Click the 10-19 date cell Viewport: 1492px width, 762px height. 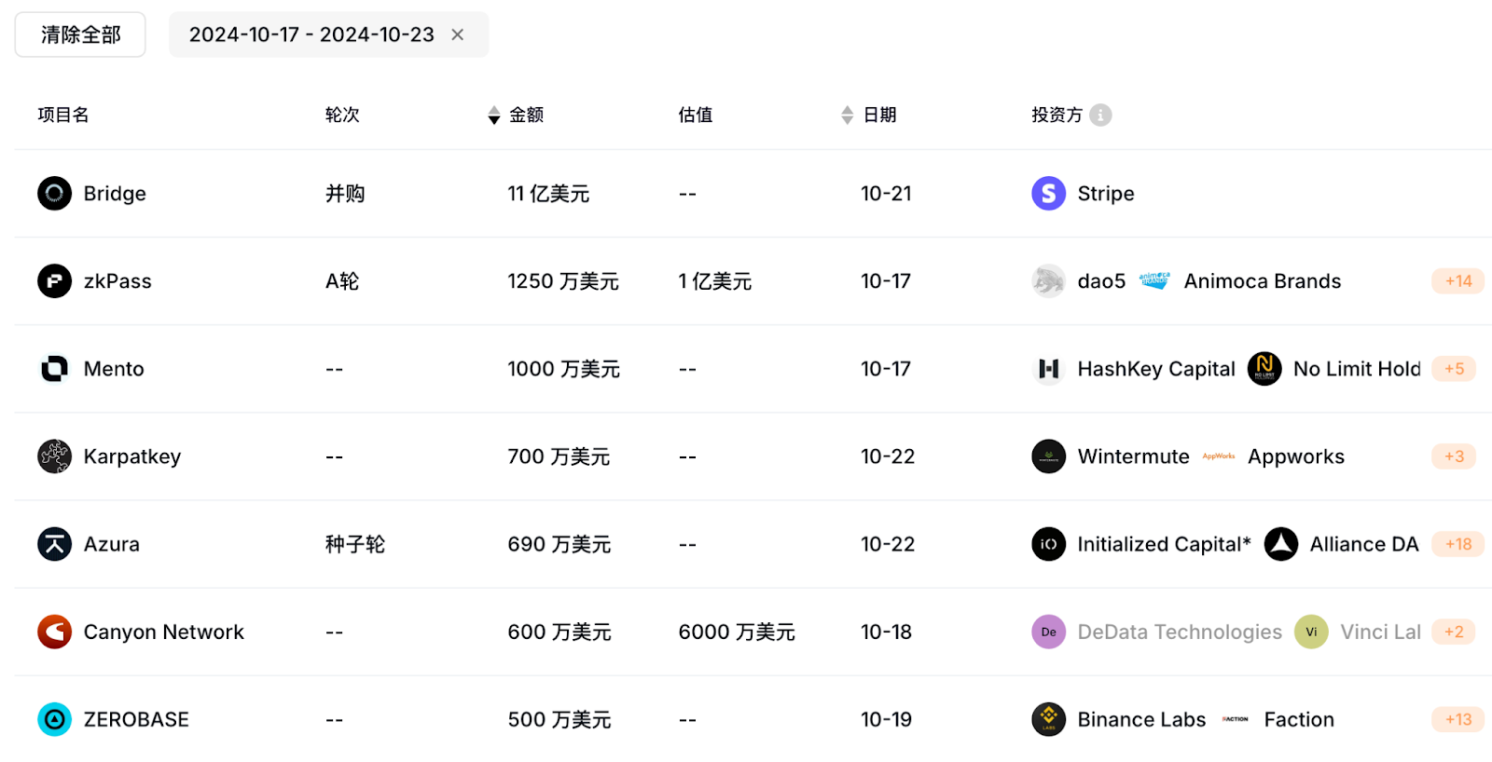coord(886,719)
